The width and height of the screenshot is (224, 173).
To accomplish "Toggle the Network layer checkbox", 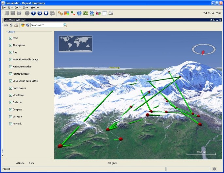I will tap(11, 124).
